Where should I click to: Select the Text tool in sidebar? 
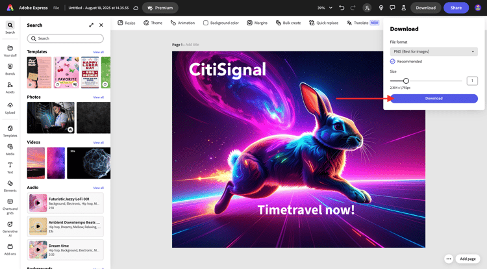point(10,168)
